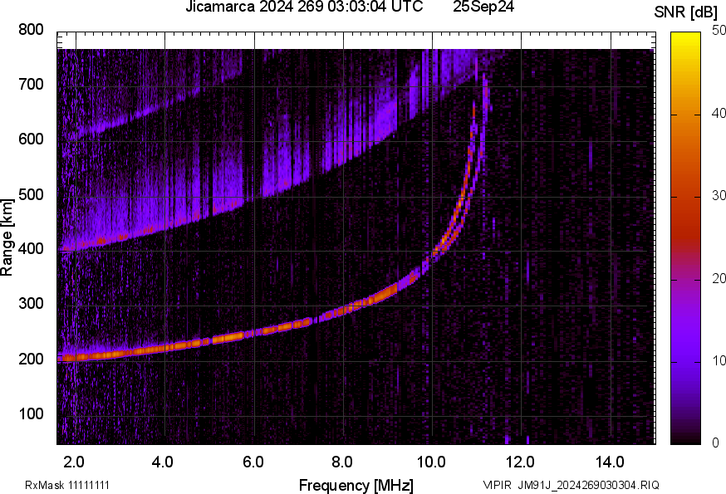The image size is (726, 494).
Task: Click the yellow top of the SNR colorbar
Action: coord(686,39)
